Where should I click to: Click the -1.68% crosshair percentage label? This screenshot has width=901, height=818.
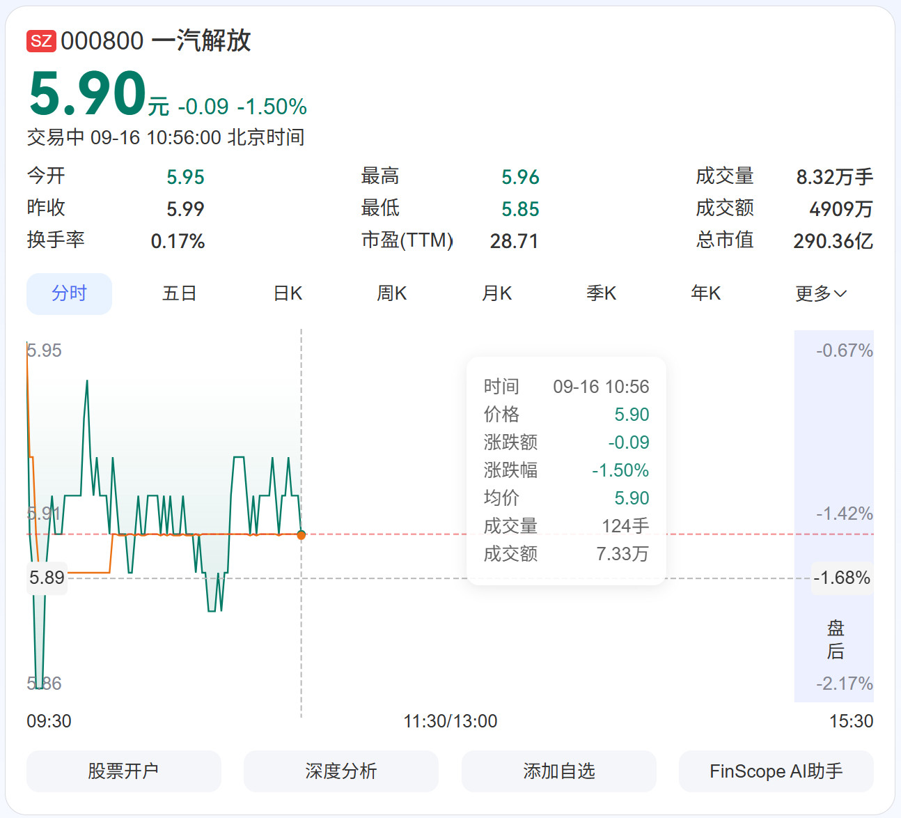[843, 578]
